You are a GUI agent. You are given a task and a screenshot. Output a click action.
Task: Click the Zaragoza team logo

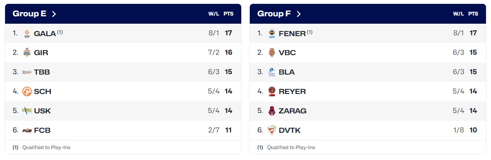(272, 111)
